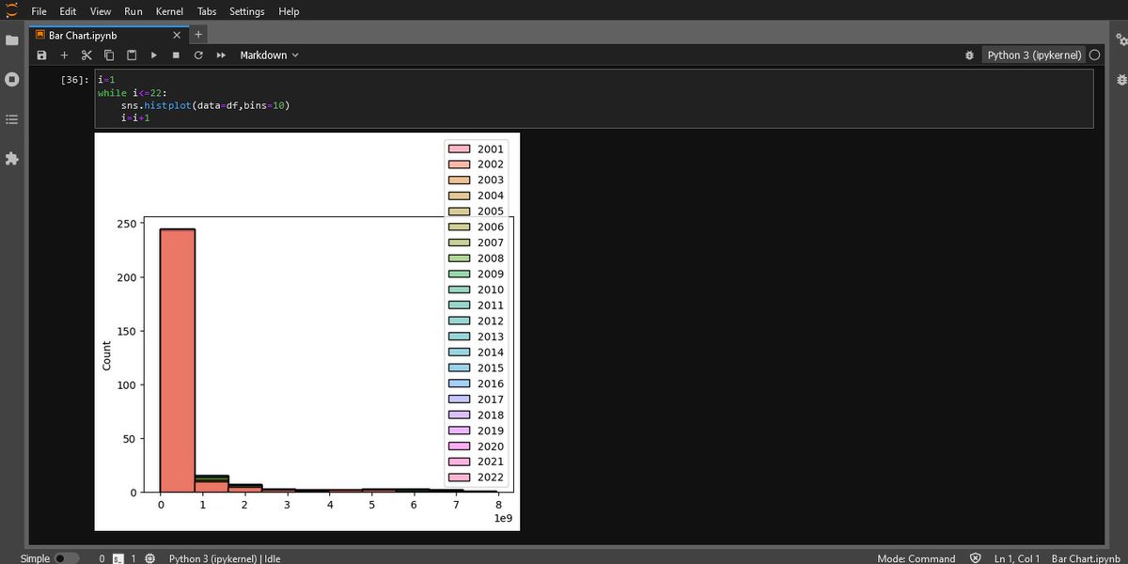Click the 2012 legend color swatch
The height and width of the screenshot is (564, 1128).
pyautogui.click(x=459, y=321)
